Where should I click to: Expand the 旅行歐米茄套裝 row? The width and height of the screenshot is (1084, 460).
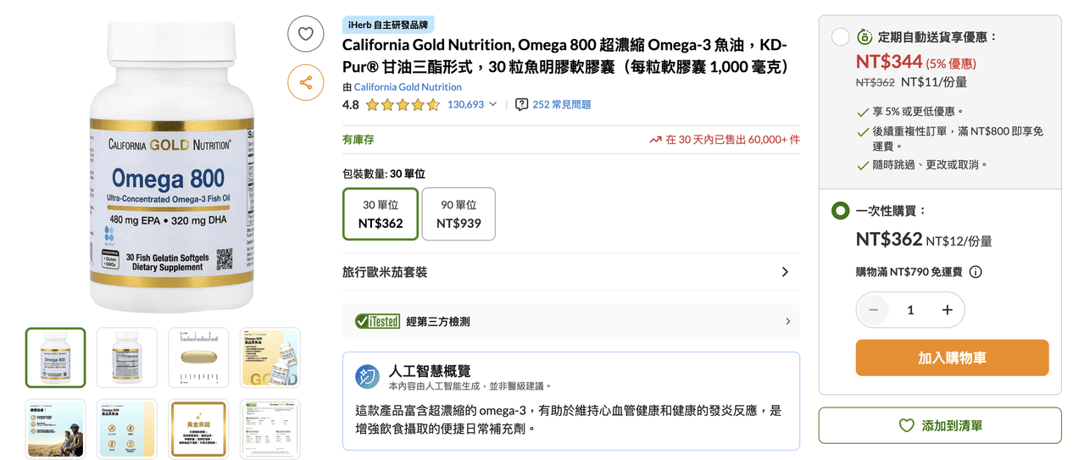570,272
